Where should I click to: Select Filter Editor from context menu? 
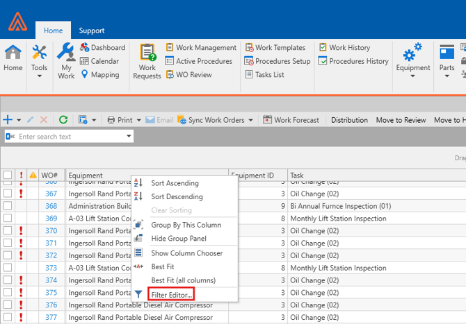(x=171, y=295)
